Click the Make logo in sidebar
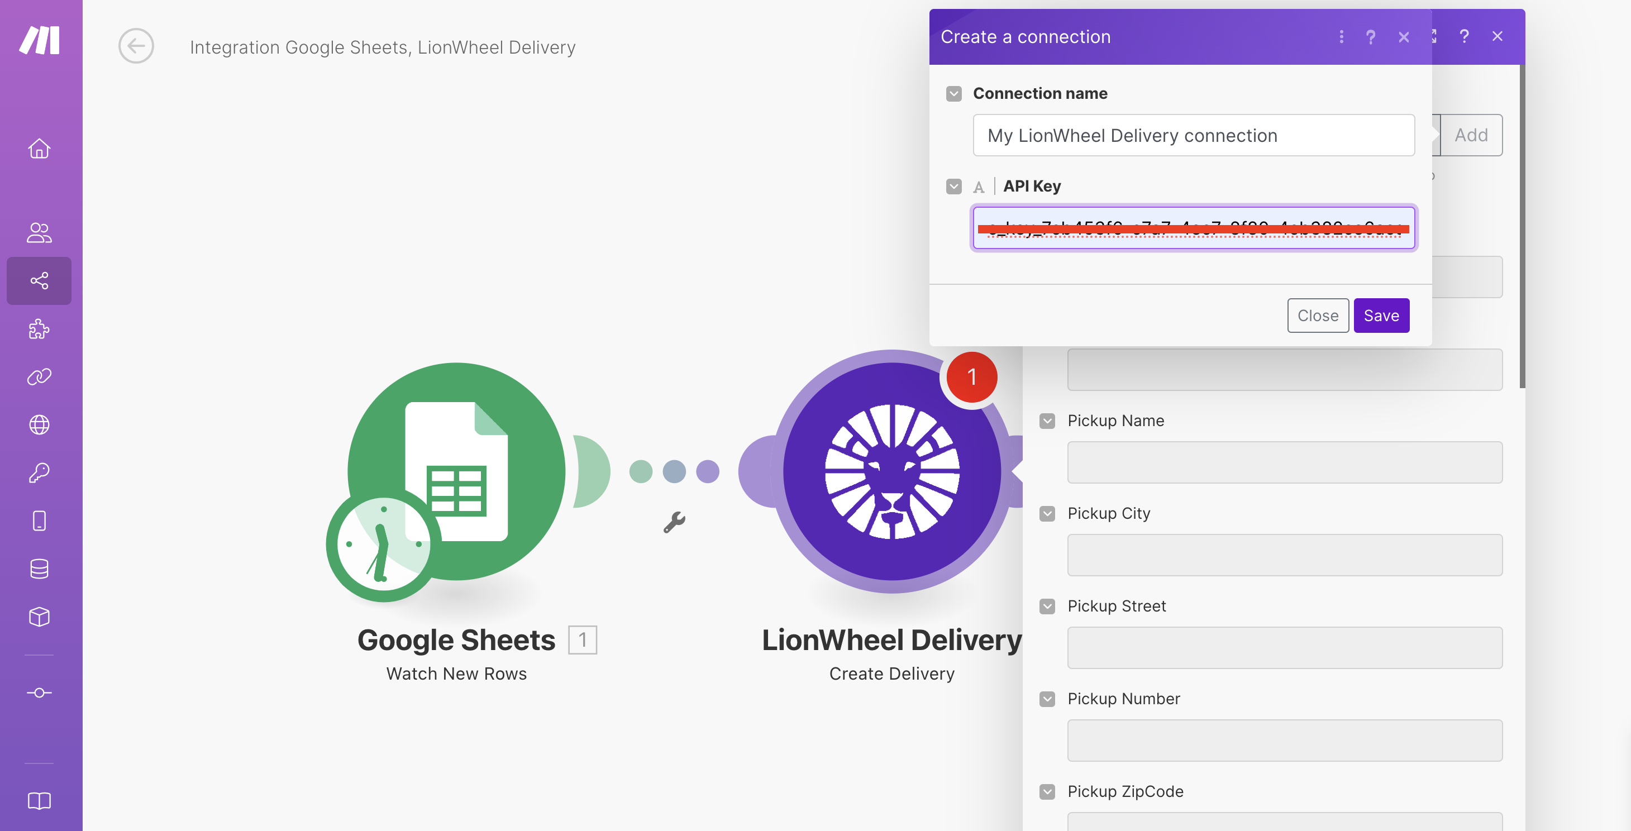1631x831 pixels. pyautogui.click(x=40, y=41)
